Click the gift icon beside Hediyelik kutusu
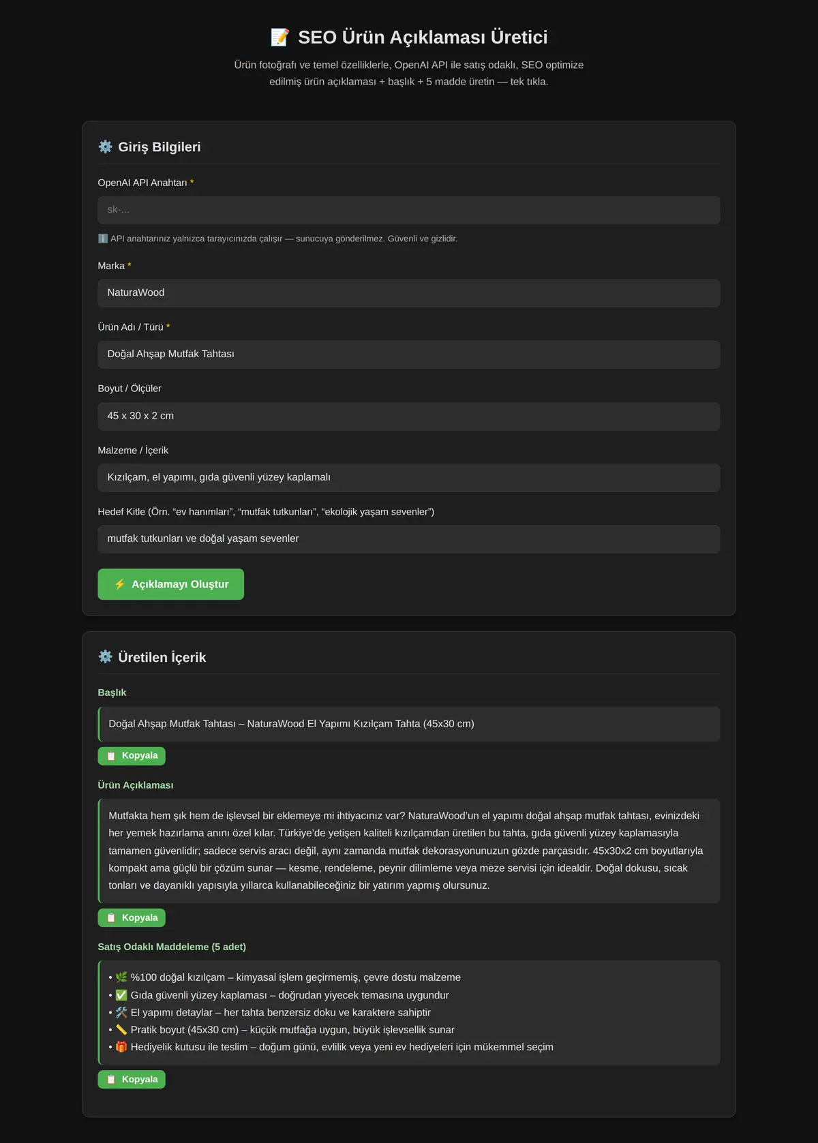 121,1047
